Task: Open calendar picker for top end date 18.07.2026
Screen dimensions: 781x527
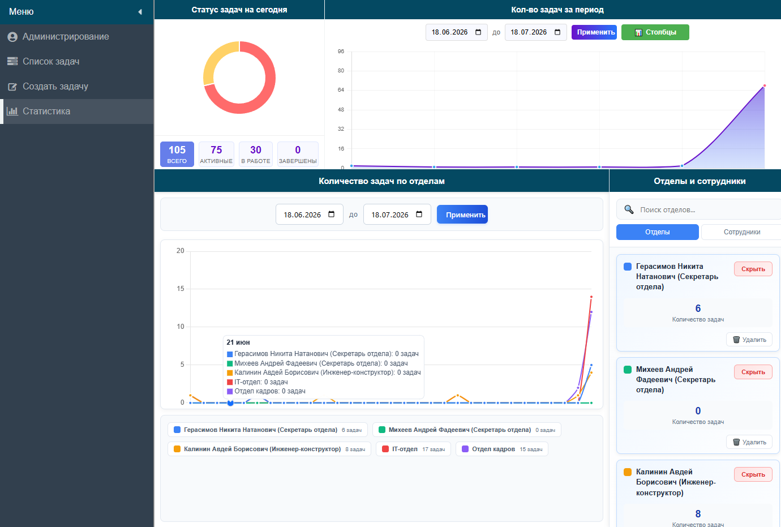Action: coord(557,32)
